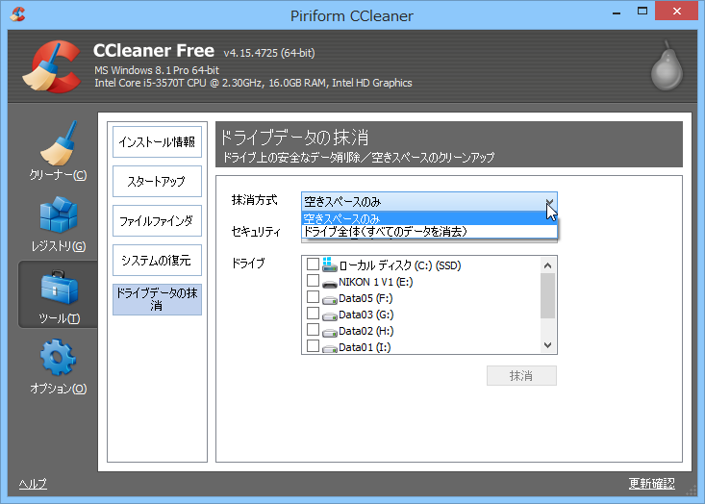Image resolution: width=705 pixels, height=504 pixels.
Task: Open the ファイルファインダ tab
Action: [x=157, y=221]
